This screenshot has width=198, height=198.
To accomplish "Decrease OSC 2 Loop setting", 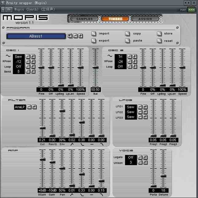I will (x=130, y=66).
